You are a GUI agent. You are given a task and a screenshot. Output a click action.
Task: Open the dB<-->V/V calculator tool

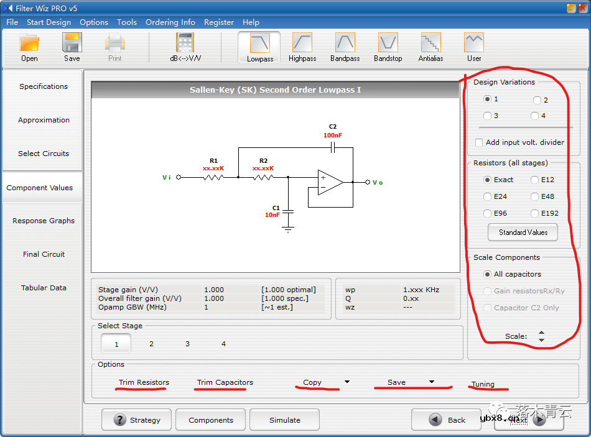tap(185, 43)
